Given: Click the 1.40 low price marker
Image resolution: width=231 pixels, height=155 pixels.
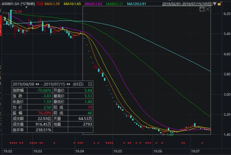Looking at the screenshot, I should pyautogui.click(x=170, y=135).
